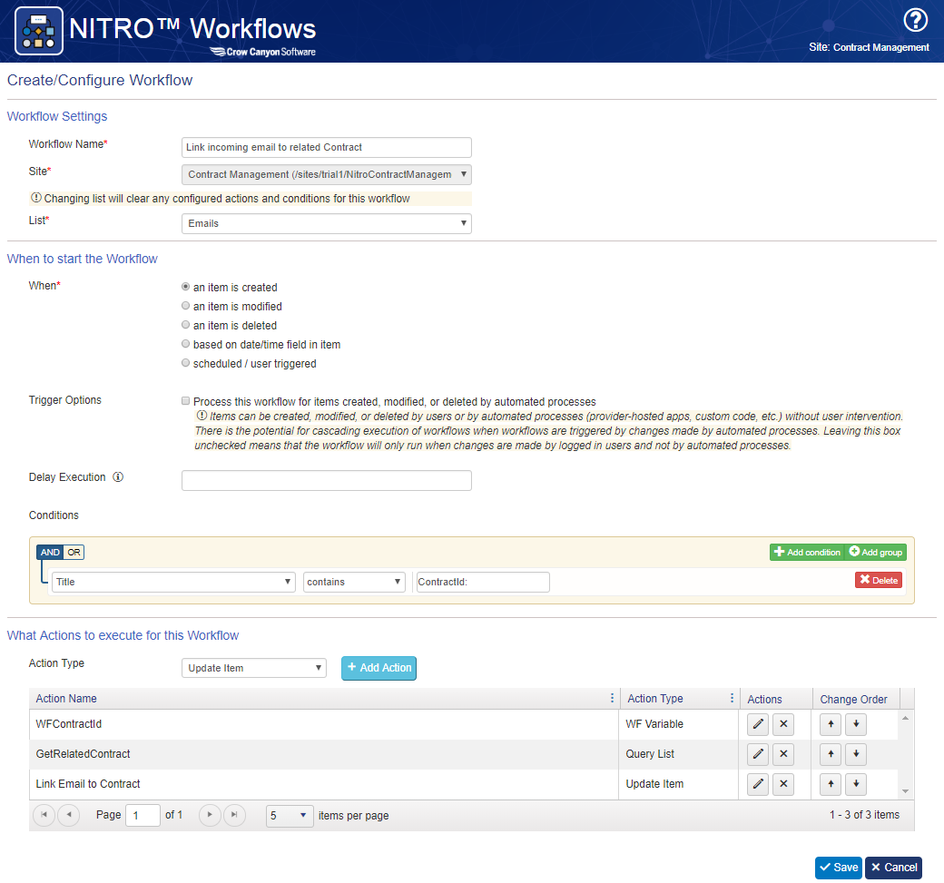The image size is (944, 883).
Task: Edit the GetRelatedContract action
Action: [x=757, y=753]
